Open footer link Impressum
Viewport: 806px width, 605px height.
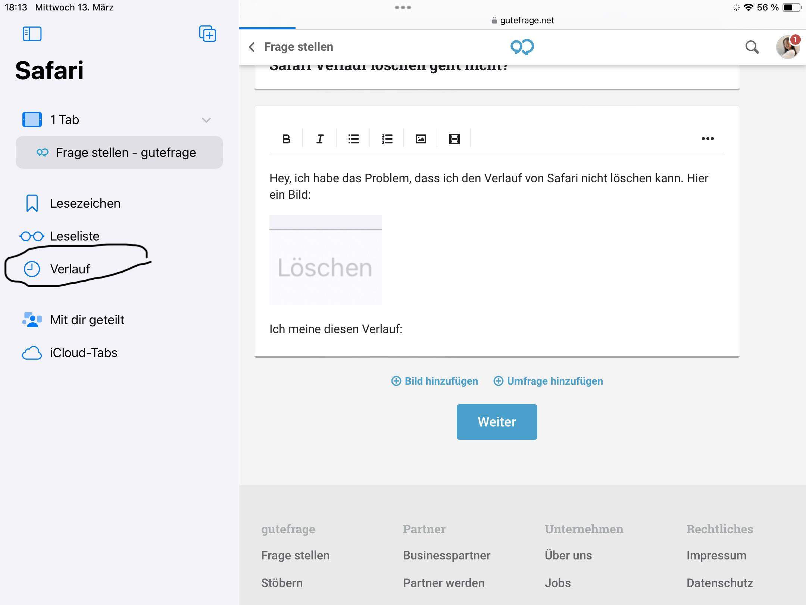point(716,555)
